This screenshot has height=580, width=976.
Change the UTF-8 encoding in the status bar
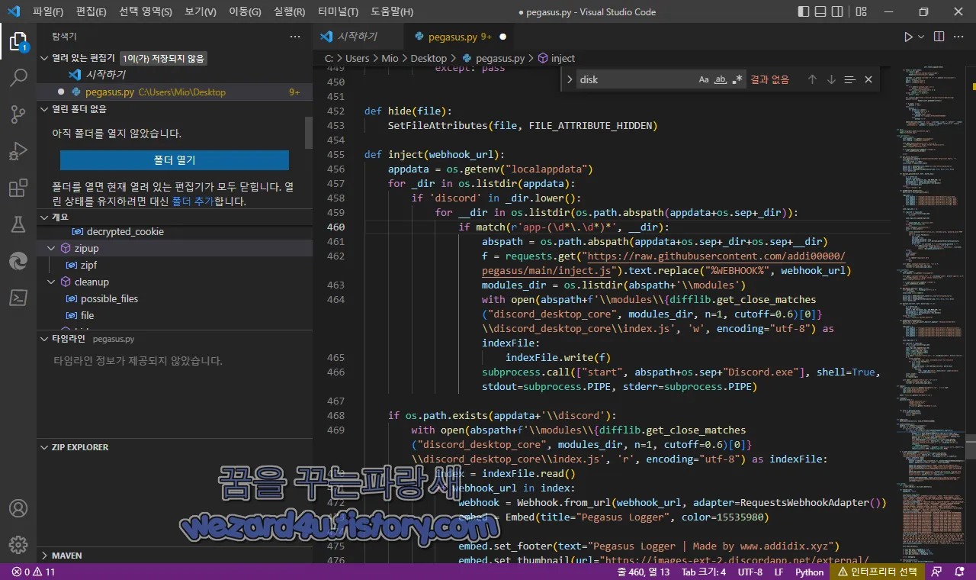[750, 572]
